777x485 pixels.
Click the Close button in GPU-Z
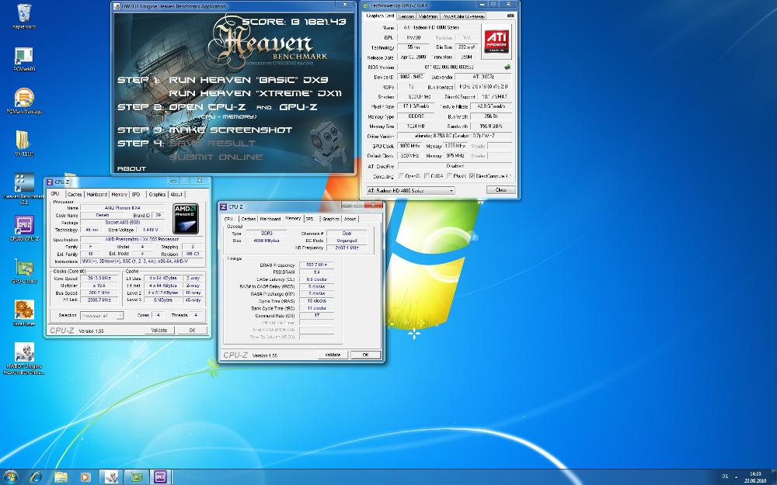(x=501, y=190)
